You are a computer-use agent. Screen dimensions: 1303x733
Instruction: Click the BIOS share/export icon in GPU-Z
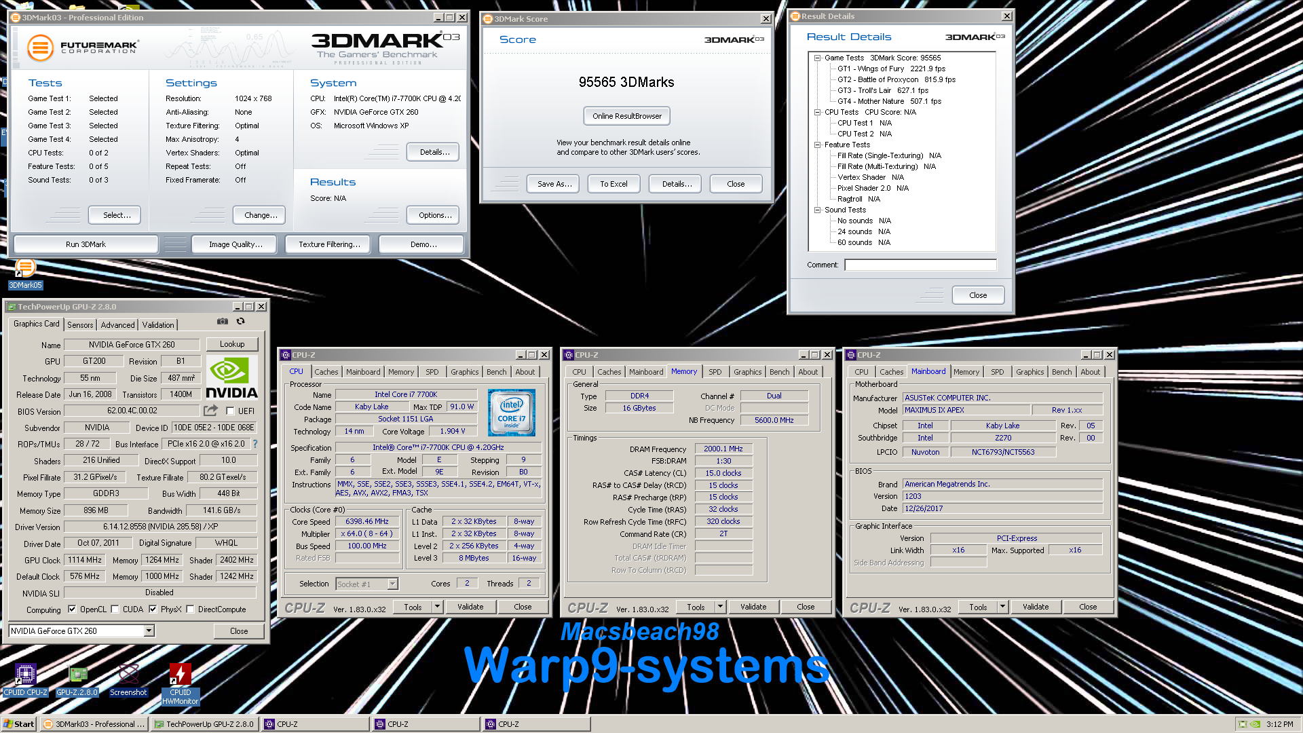211,411
